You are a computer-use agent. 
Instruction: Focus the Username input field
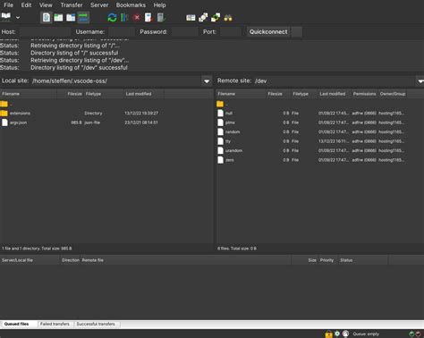pos(122,31)
